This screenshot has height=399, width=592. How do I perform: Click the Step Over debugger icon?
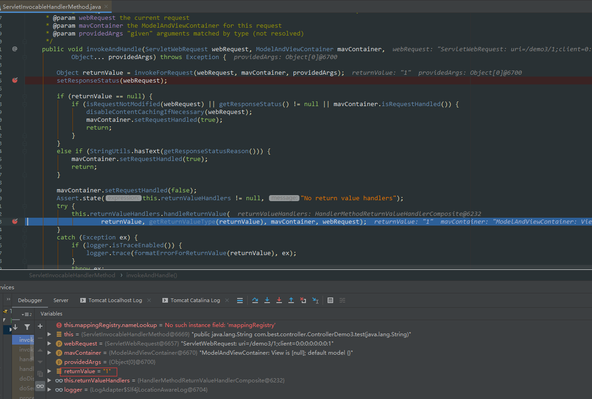[x=255, y=300]
